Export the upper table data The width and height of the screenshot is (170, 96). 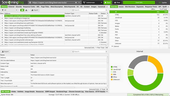point(35,10)
